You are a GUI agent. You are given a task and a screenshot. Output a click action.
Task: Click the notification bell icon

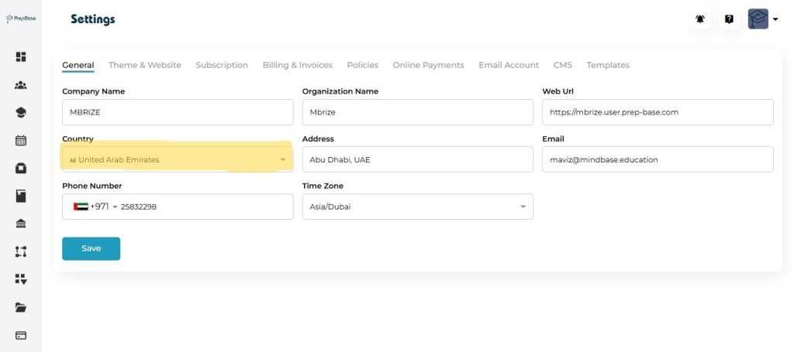point(700,19)
